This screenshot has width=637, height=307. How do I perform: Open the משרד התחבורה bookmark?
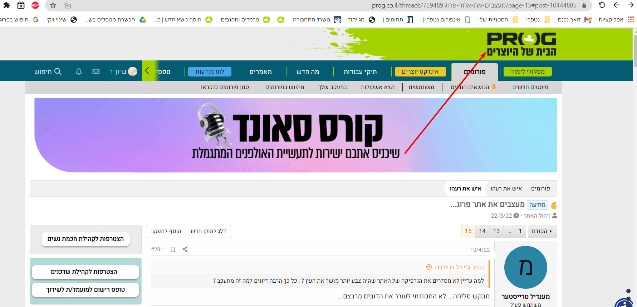pos(317,20)
